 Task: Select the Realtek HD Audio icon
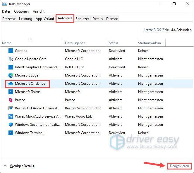coord(11,108)
